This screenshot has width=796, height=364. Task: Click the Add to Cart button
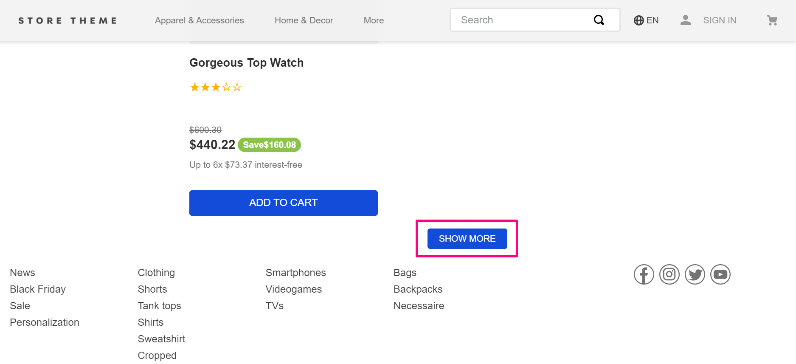click(x=283, y=203)
